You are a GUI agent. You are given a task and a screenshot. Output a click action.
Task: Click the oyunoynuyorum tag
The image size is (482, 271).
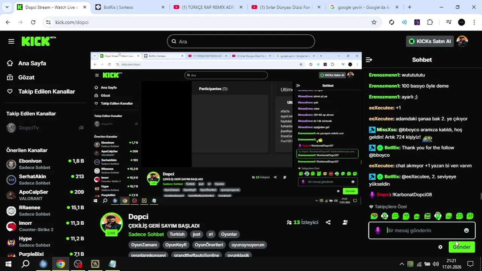point(248,245)
